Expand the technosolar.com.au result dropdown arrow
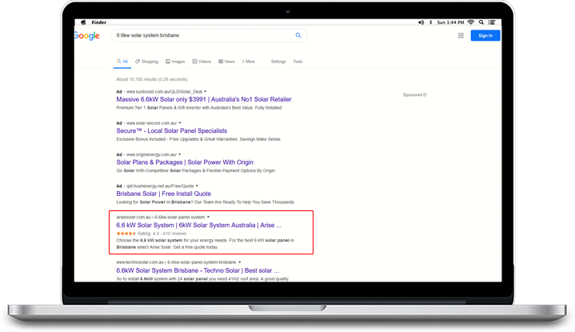Viewport: 575px width, 332px height. [x=240, y=262]
